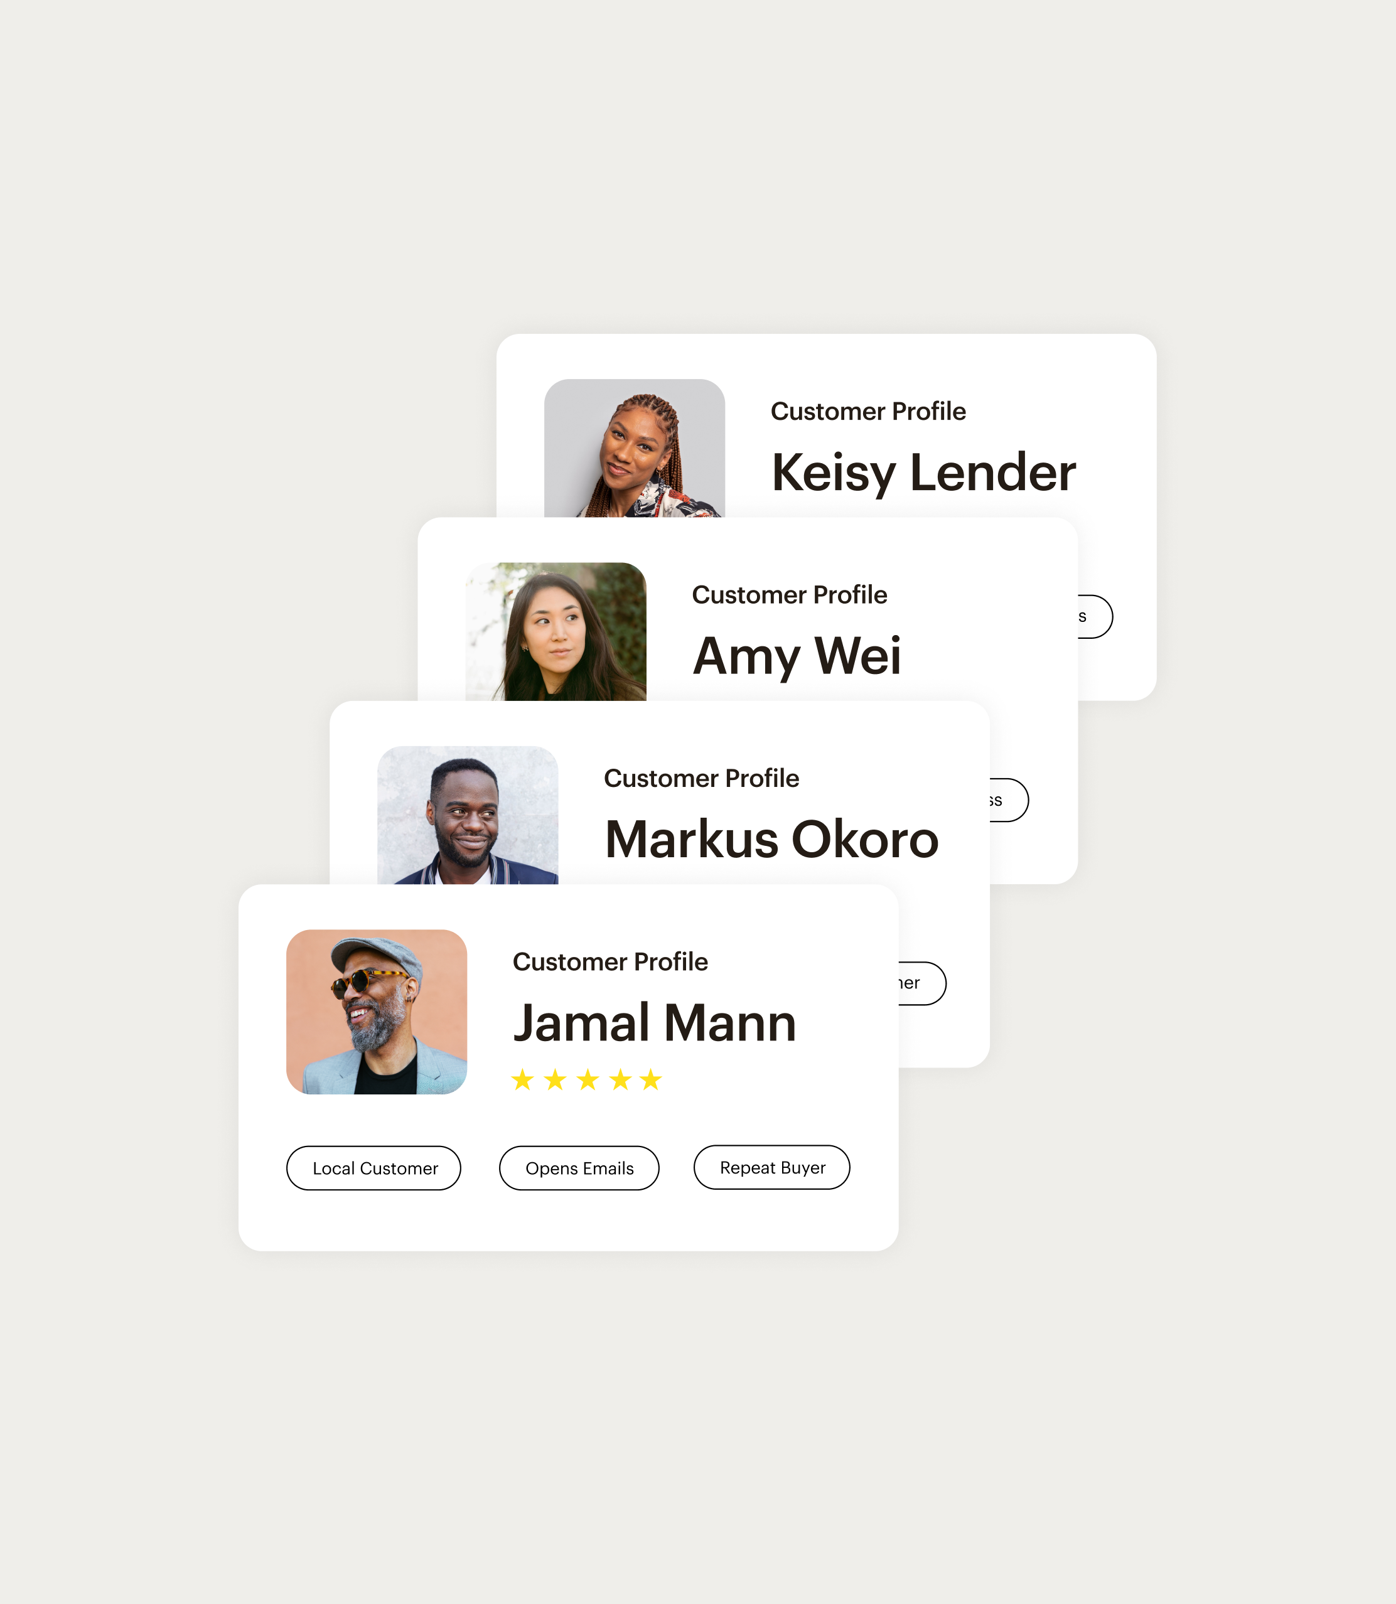This screenshot has width=1396, height=1604.
Task: Click the first star in Jamal Mann's rating
Action: 522,1080
